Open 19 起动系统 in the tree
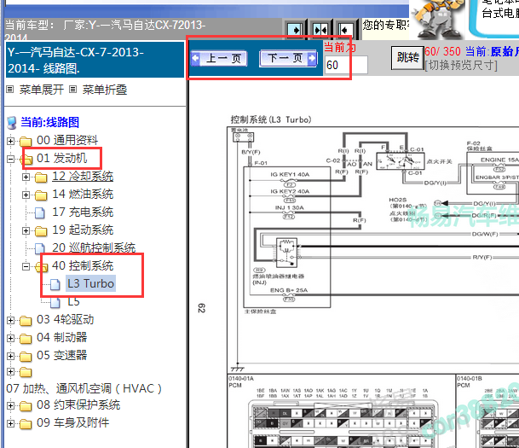This screenshot has height=448, width=519. pyautogui.click(x=83, y=230)
